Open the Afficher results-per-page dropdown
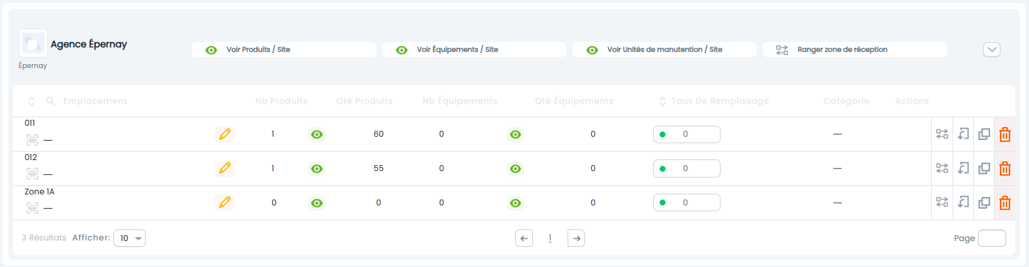 pos(130,238)
